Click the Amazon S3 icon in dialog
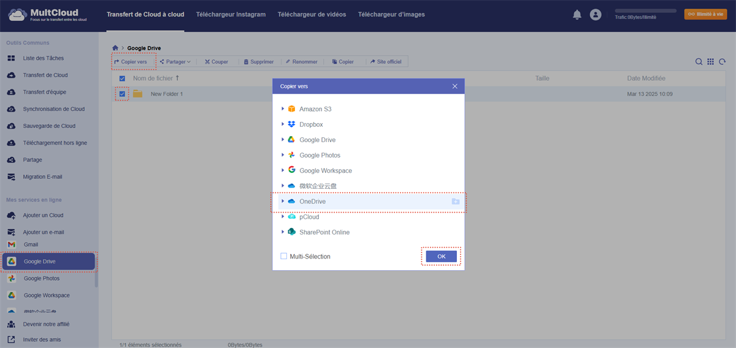The width and height of the screenshot is (736, 348). pyautogui.click(x=291, y=109)
